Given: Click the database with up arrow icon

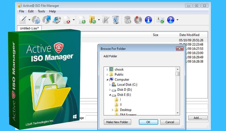Looking at the screenshot, I should coord(128,20).
